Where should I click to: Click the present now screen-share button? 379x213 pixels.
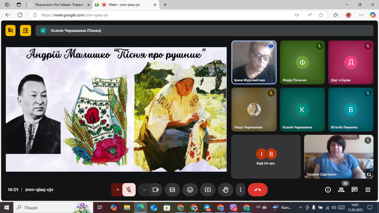coord(208,190)
